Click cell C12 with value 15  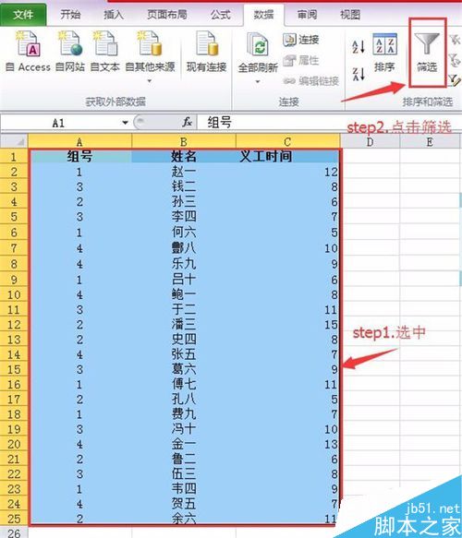(288, 324)
